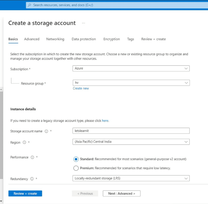Click the 'here' legacy storage link

(x=105, y=121)
